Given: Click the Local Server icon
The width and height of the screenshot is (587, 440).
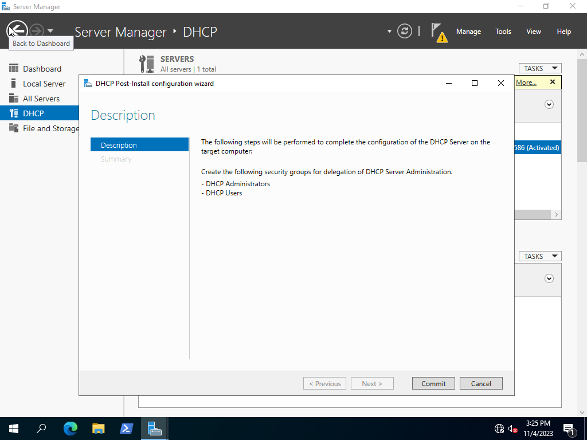Looking at the screenshot, I should point(14,83).
